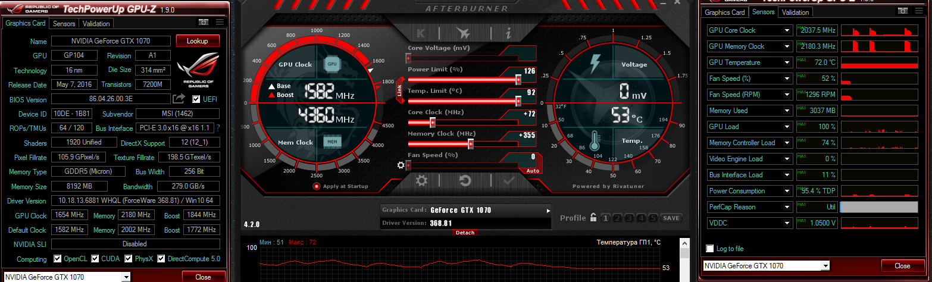Select Sensors tab in right GPU-Z window
Viewport: 932px width, 282px height.
(x=763, y=12)
